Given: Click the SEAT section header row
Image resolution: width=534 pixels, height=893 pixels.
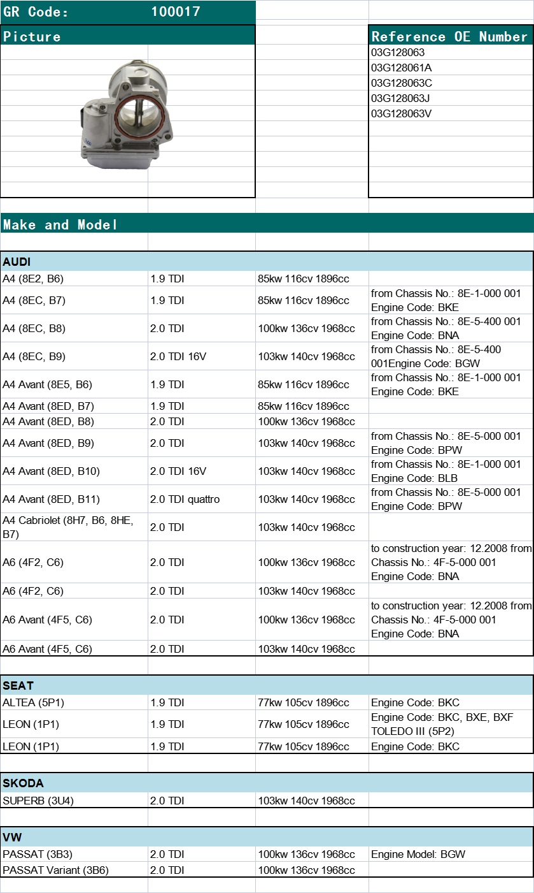Looking at the screenshot, I should (267, 685).
